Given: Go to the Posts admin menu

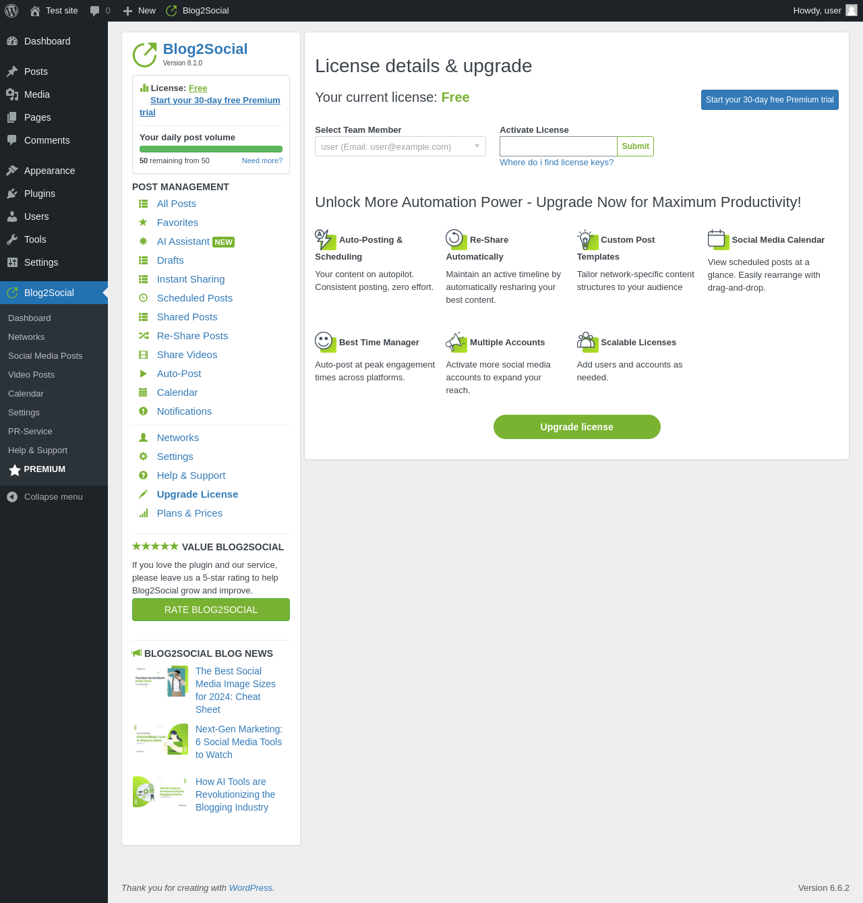Looking at the screenshot, I should 54,71.
